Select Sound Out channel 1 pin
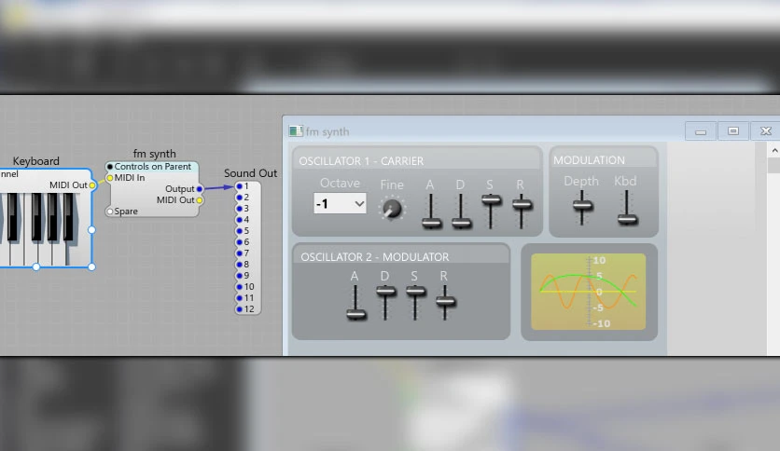Image resolution: width=780 pixels, height=451 pixels. (x=239, y=186)
